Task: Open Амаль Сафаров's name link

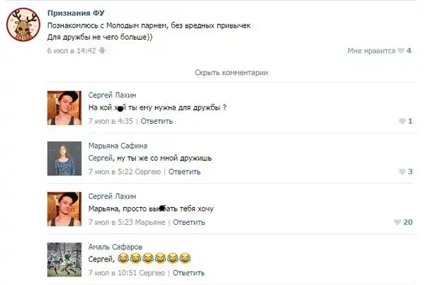Action: tap(115, 247)
